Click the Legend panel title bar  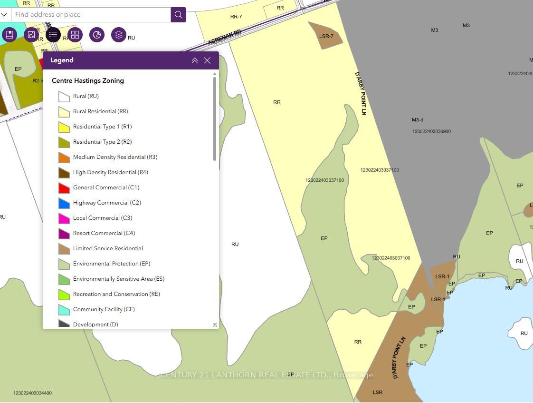point(114,60)
